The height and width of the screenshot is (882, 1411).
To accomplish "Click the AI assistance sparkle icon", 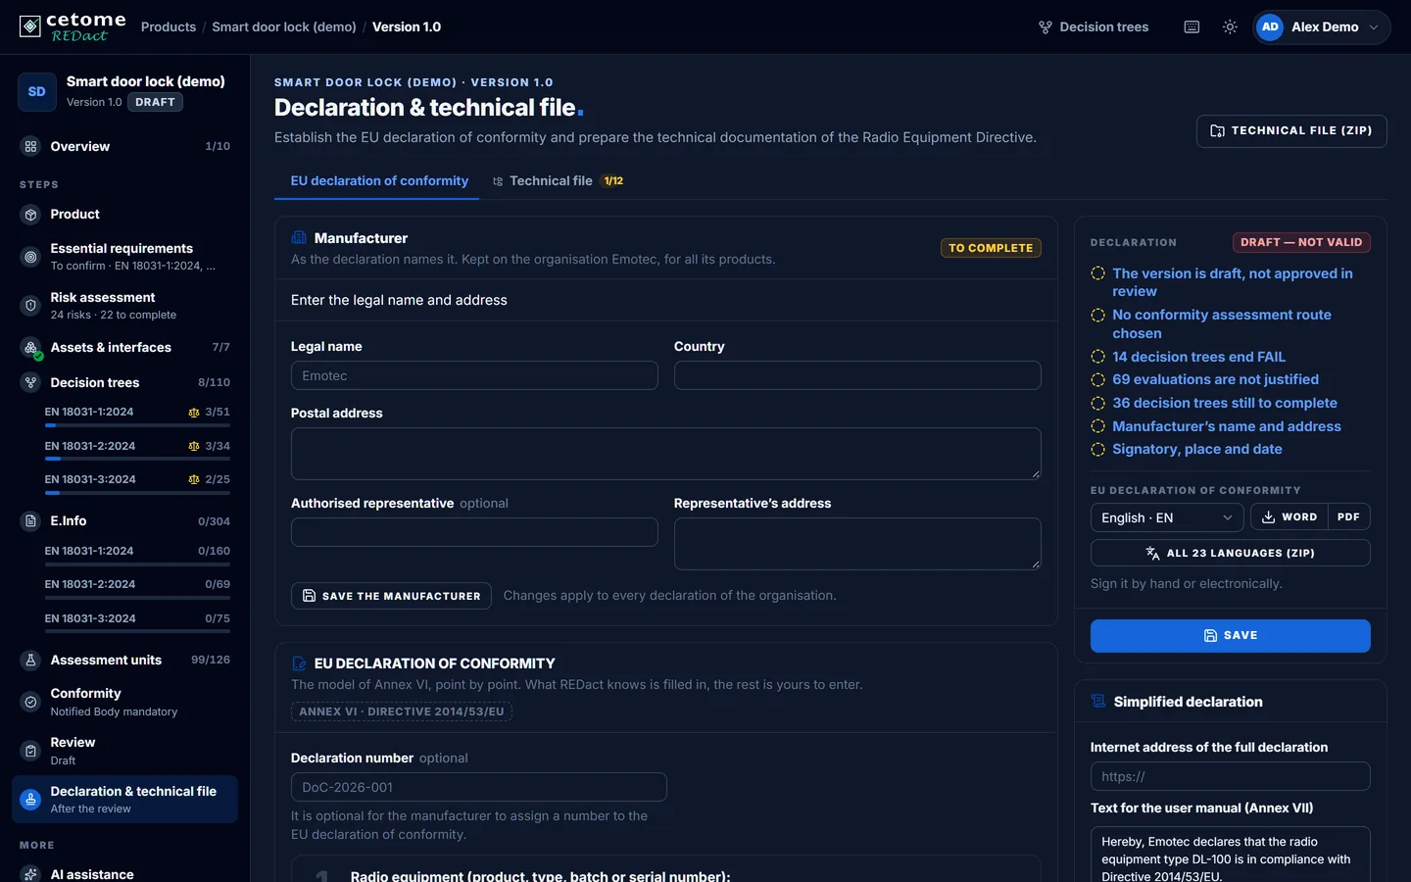I will tap(30, 874).
